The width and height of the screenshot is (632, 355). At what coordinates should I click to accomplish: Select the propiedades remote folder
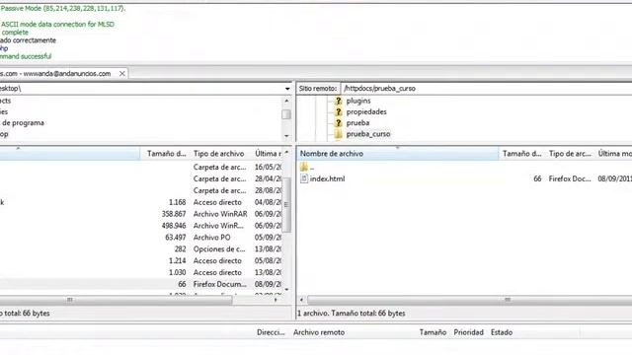pyautogui.click(x=366, y=111)
